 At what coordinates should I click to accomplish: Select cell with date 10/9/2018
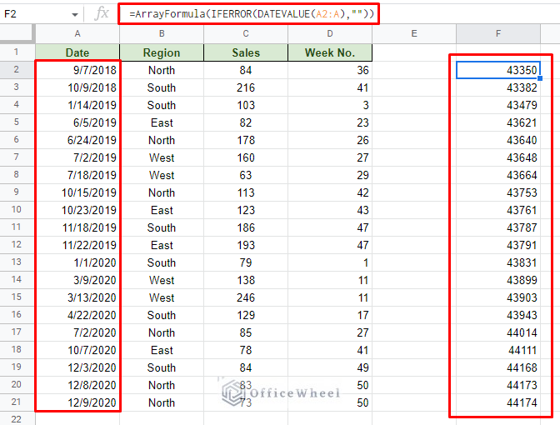point(77,87)
